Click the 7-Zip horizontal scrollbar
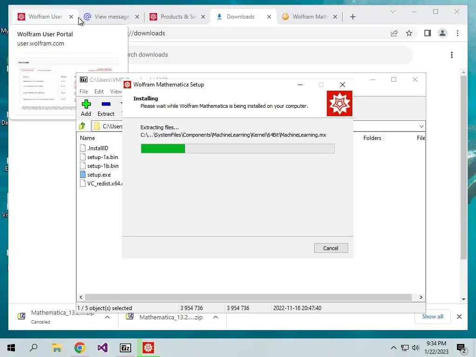476x357 pixels. coord(248,297)
